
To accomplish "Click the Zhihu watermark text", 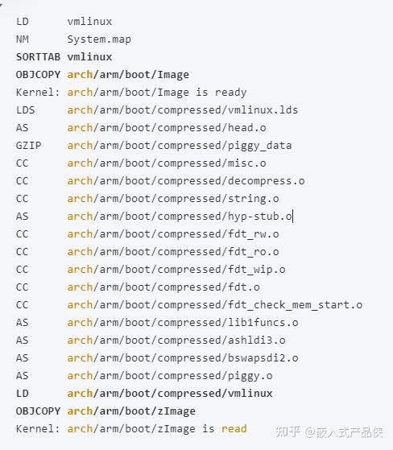I will [329, 431].
